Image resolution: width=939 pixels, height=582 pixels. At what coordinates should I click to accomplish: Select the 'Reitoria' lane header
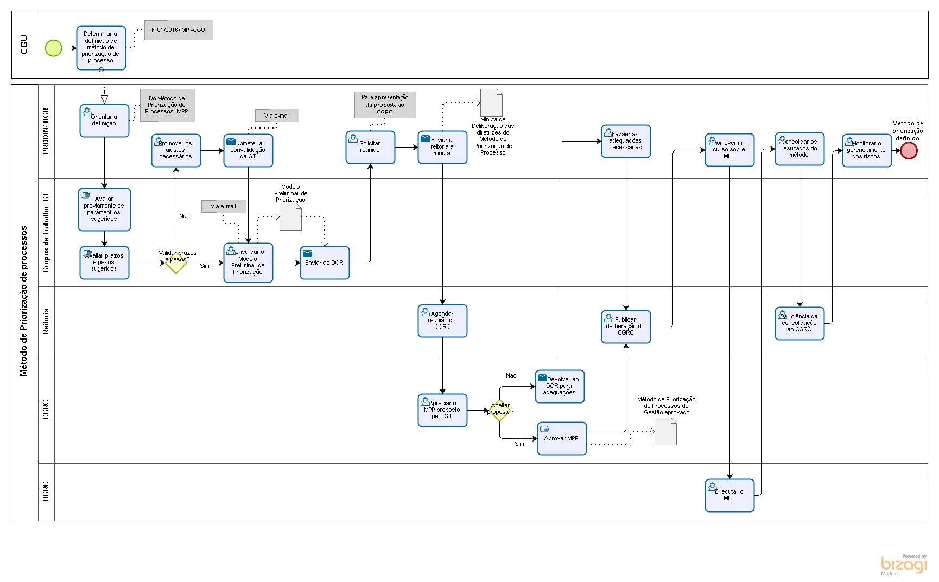(x=46, y=322)
